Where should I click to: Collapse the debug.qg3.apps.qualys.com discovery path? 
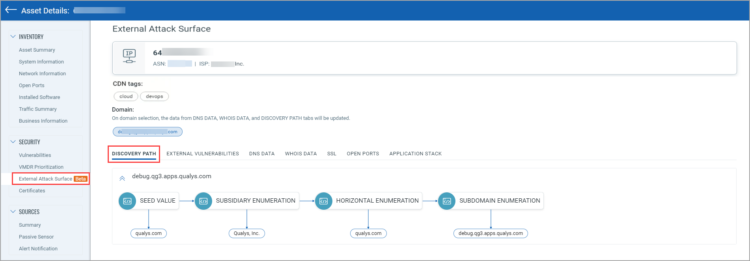coord(122,178)
